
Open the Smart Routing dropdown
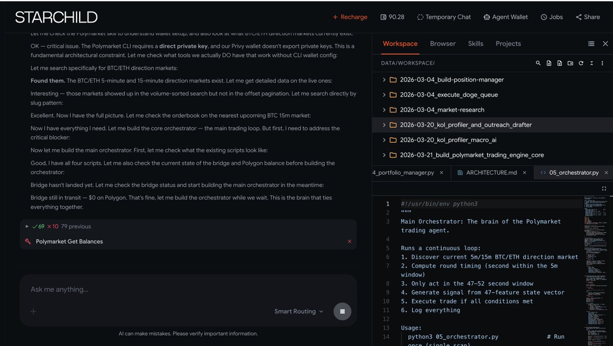299,311
